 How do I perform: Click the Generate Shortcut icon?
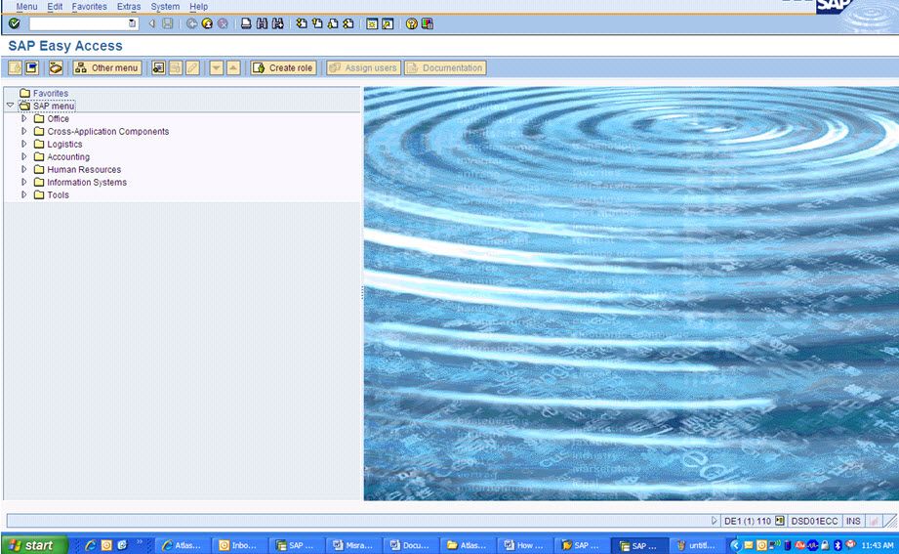point(388,23)
